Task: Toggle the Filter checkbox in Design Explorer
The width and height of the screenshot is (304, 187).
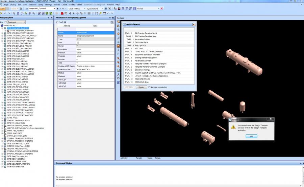Action: click(x=6, y=22)
